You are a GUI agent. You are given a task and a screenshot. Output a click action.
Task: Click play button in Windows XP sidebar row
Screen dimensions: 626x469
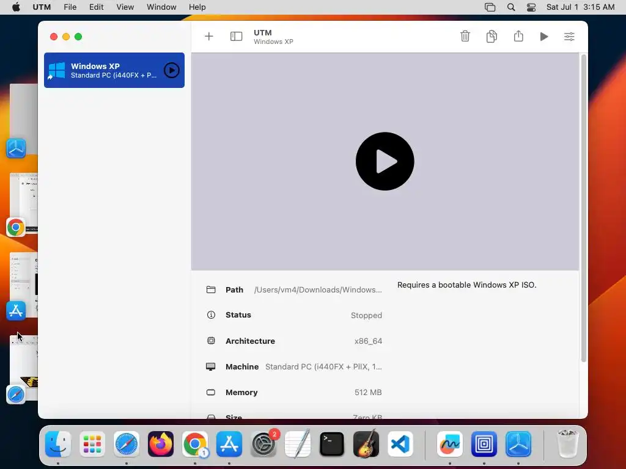pyautogui.click(x=172, y=70)
